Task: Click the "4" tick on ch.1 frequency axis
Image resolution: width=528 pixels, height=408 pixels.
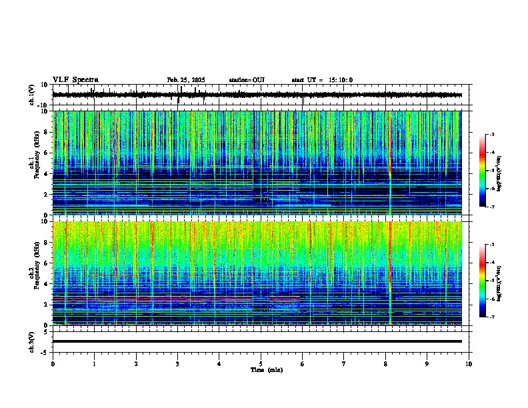Action: pyautogui.click(x=47, y=174)
